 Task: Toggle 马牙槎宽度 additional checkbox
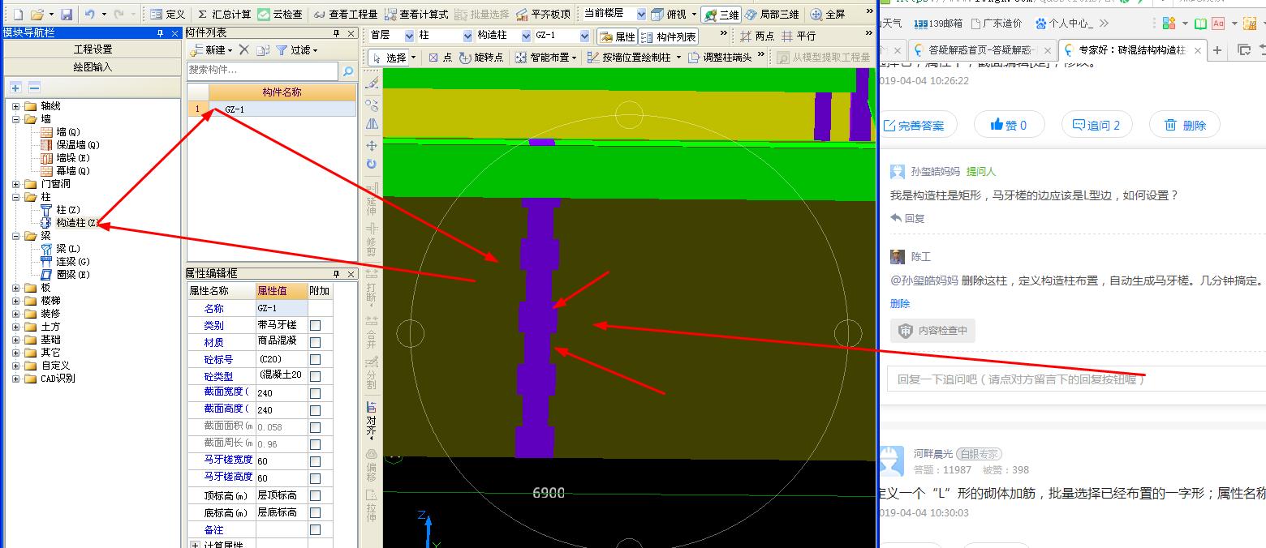tap(316, 461)
